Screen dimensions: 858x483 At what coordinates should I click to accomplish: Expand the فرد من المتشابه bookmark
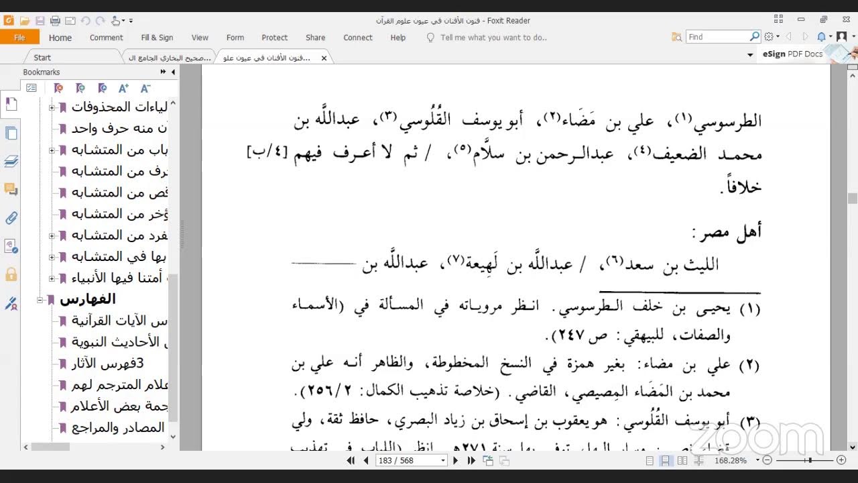click(x=52, y=235)
